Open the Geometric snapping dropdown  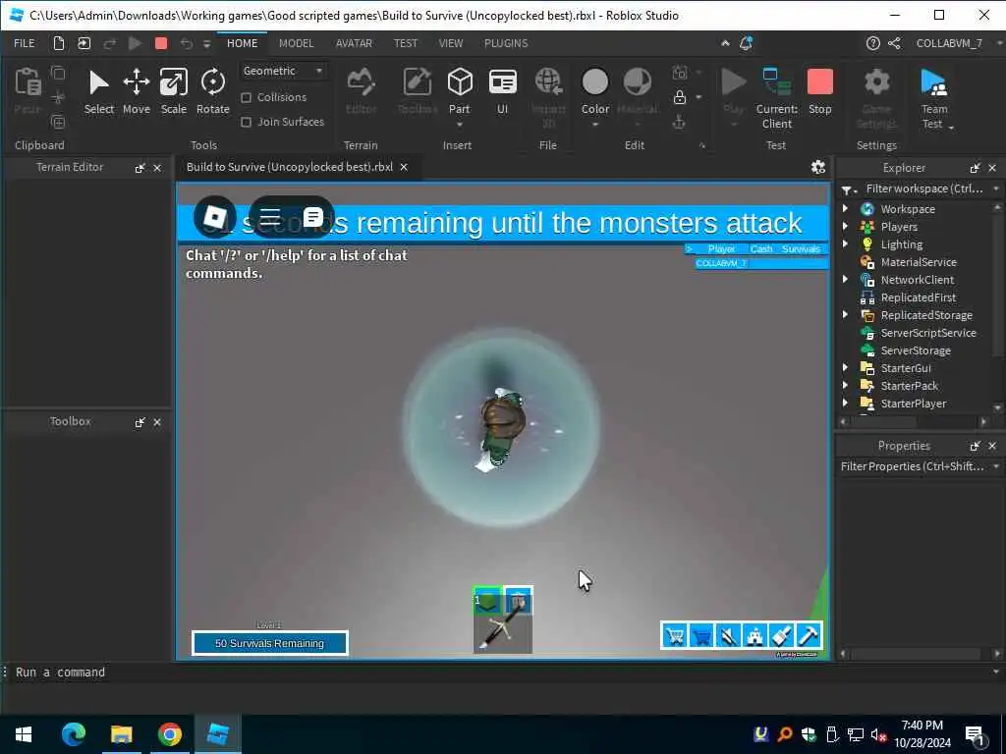(x=283, y=71)
